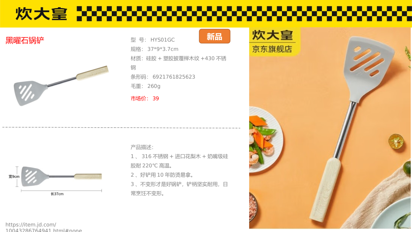Image resolution: width=412 pixels, height=232 pixels.
Task: Click the barcode number 6921761825623
Action: (174, 77)
